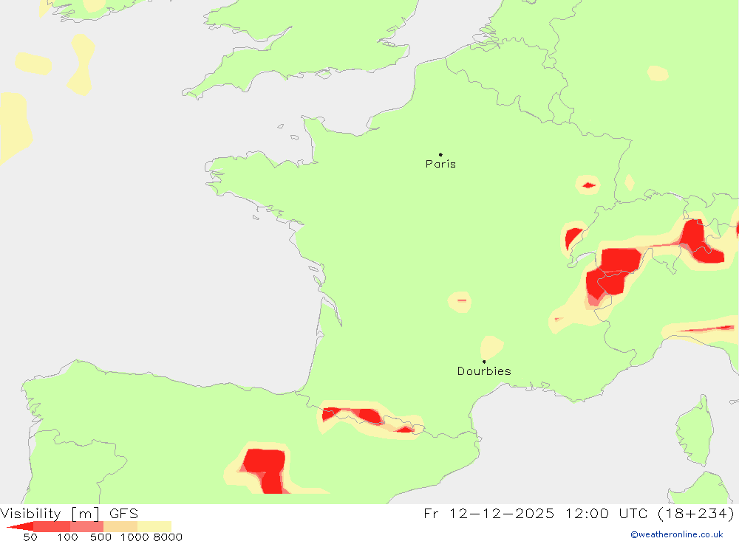Click the legend value '100'
The image size is (739, 541).
(x=67, y=537)
